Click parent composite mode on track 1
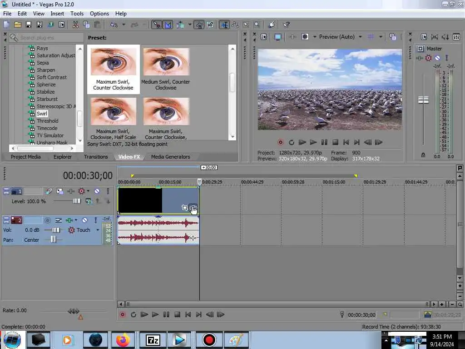Viewport: 465px width, 349px height. click(x=89, y=201)
